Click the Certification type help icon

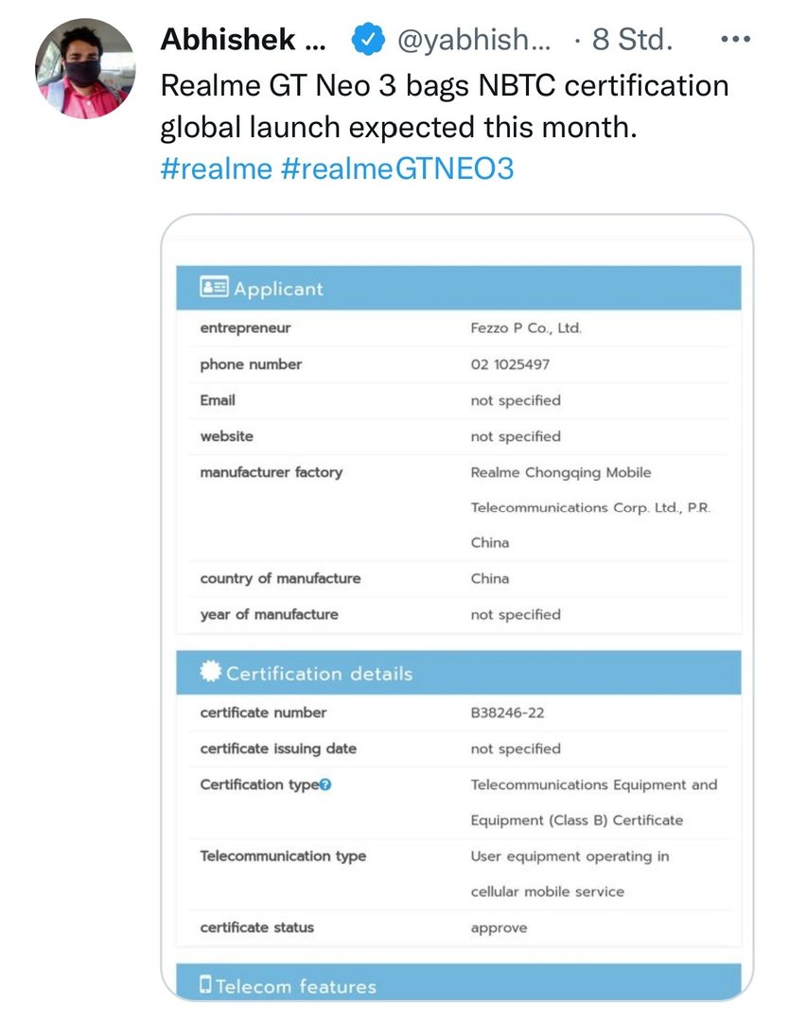click(325, 784)
